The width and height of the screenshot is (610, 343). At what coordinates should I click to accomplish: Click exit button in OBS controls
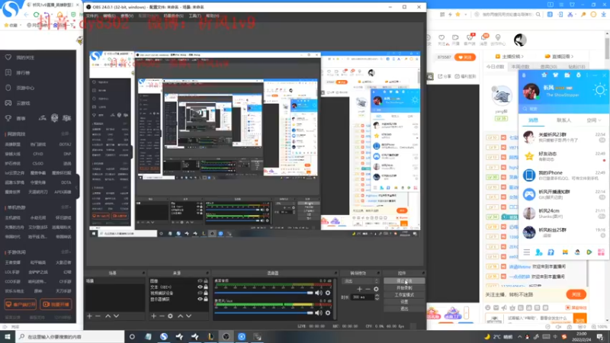[x=404, y=309]
